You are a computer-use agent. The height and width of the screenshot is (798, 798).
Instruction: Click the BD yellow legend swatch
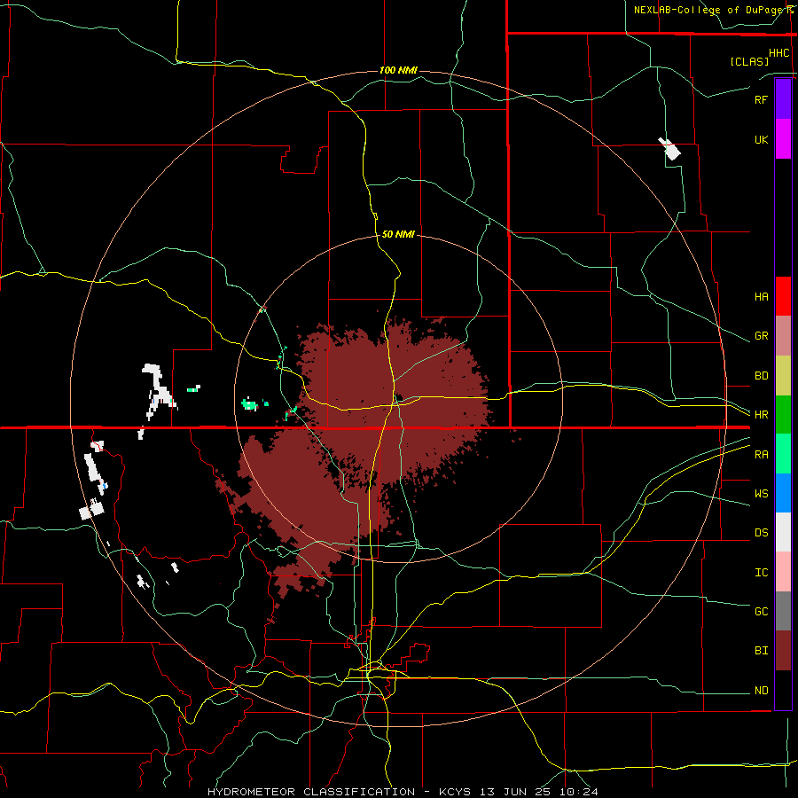tap(783, 376)
